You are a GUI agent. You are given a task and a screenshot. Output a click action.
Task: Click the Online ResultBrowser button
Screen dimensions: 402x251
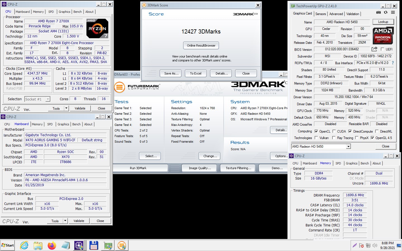pos(201,46)
